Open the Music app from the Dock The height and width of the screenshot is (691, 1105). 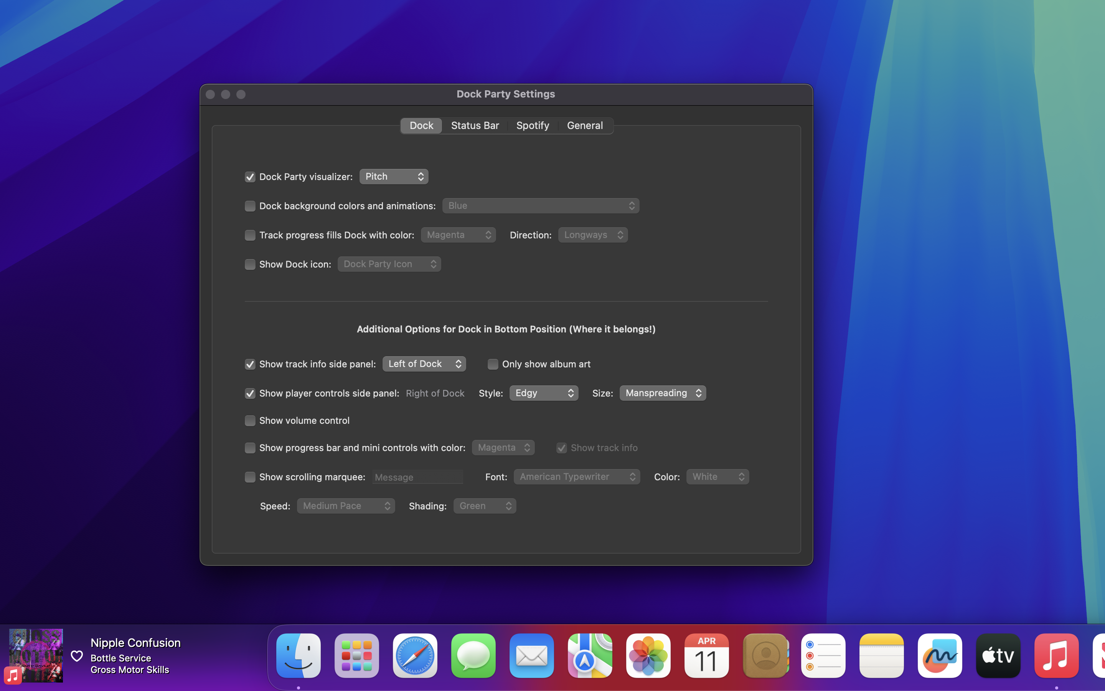point(1057,655)
